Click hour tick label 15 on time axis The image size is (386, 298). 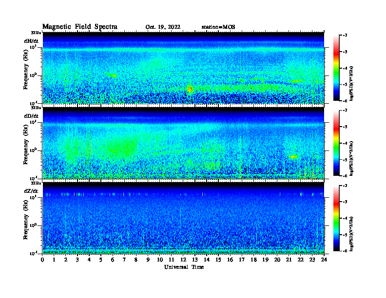(218, 260)
